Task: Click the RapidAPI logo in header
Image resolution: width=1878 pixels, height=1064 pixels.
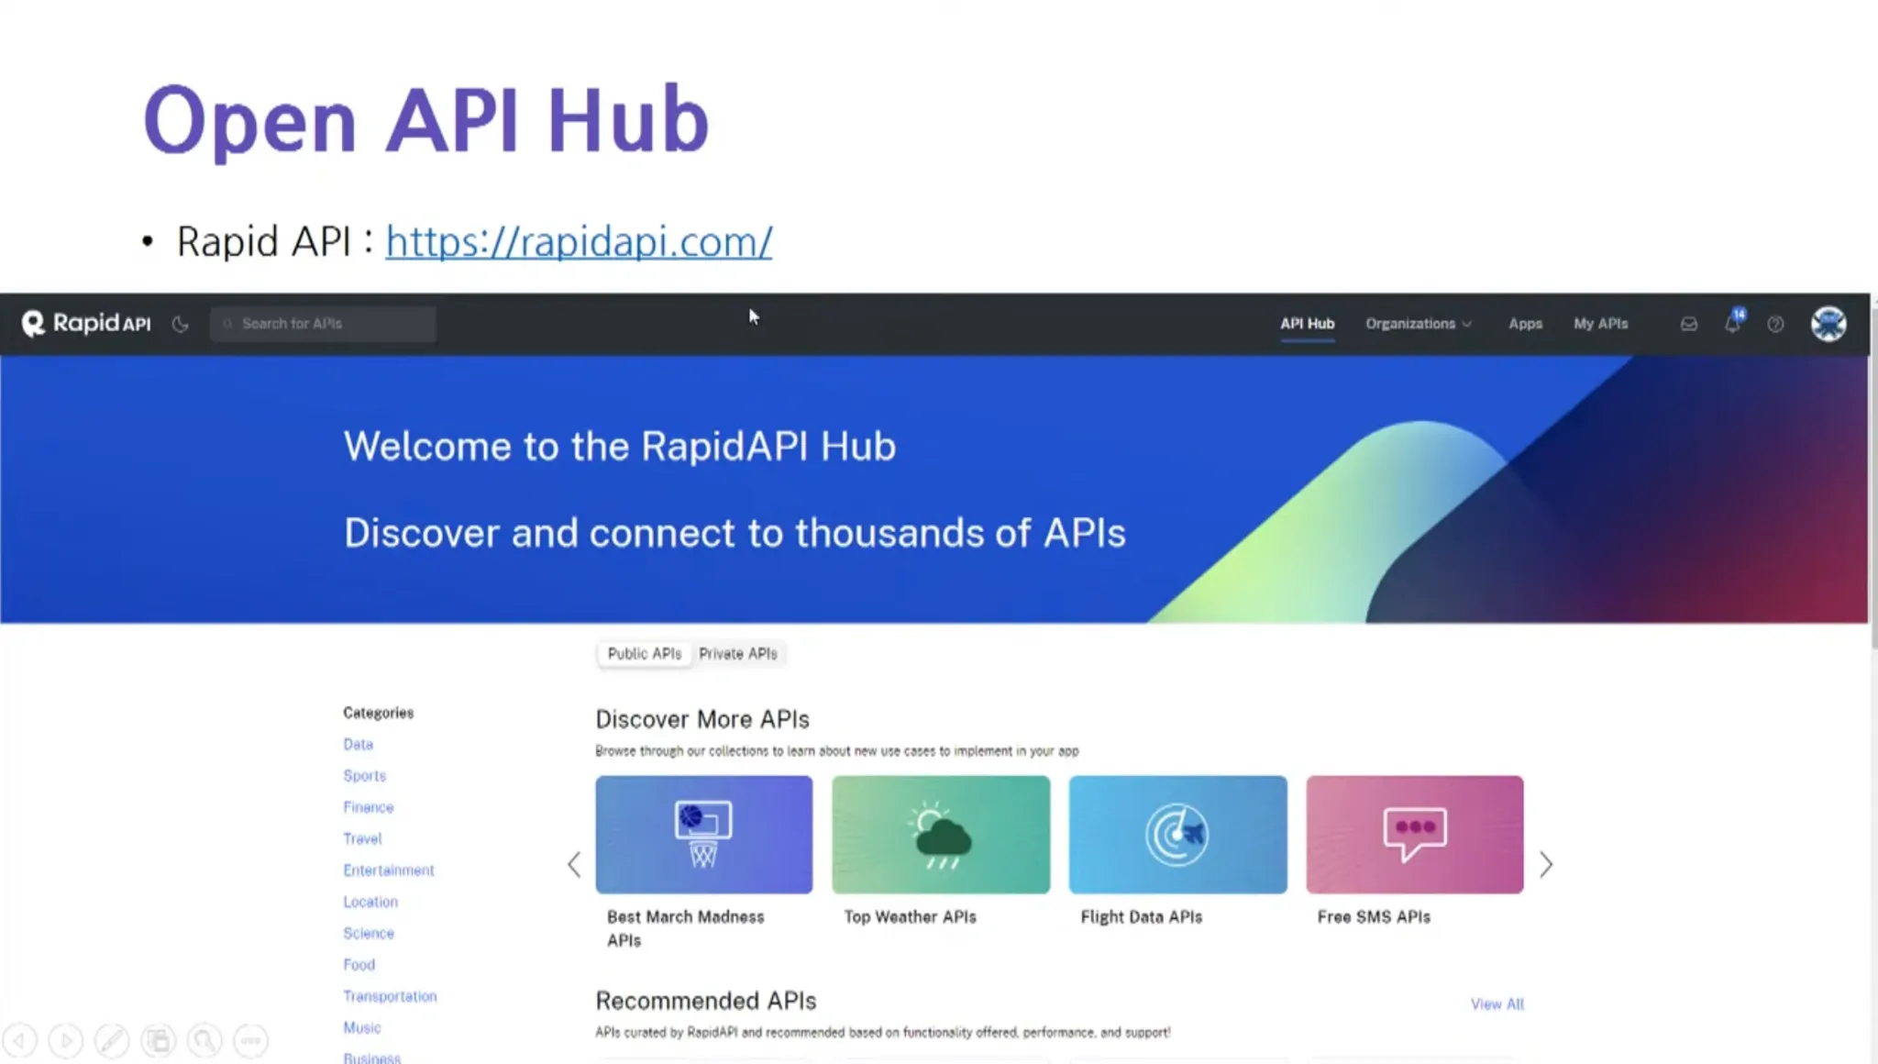Action: point(86,324)
